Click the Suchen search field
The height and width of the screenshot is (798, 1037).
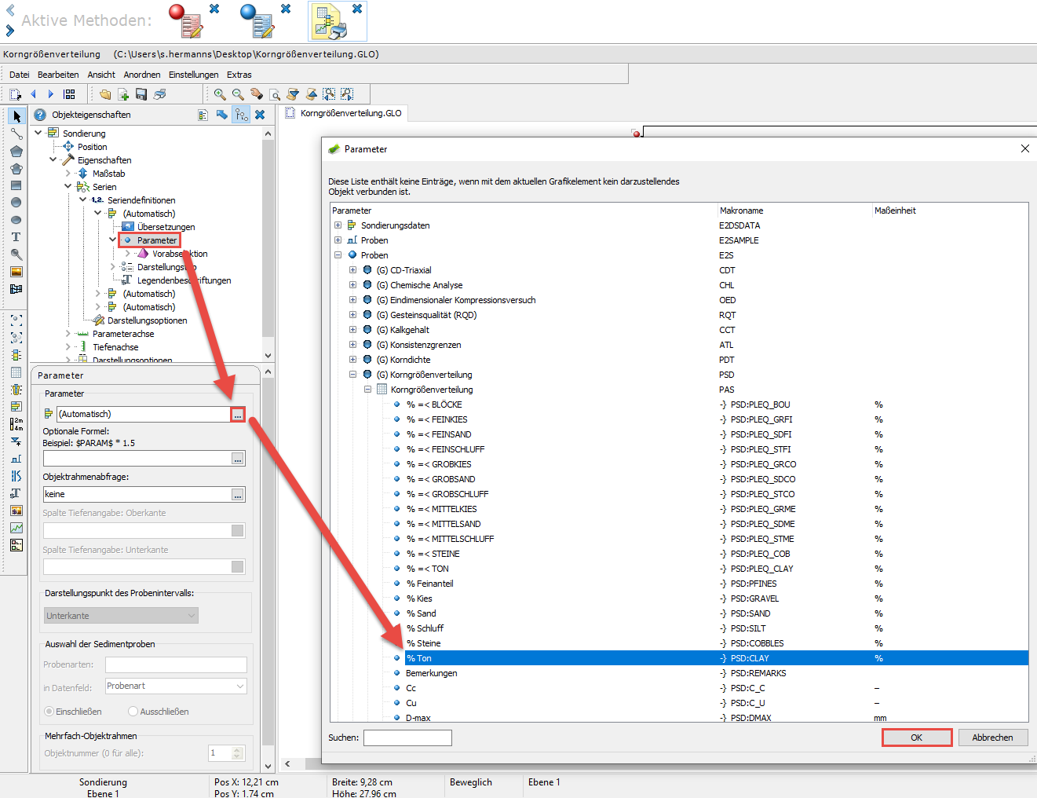coord(407,738)
